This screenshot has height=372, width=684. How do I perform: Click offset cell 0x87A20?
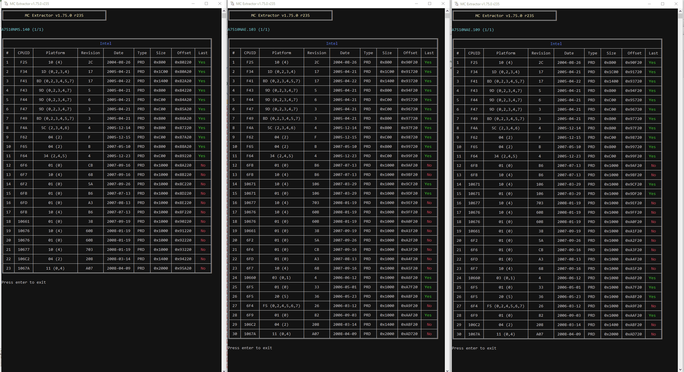pyautogui.click(x=183, y=137)
